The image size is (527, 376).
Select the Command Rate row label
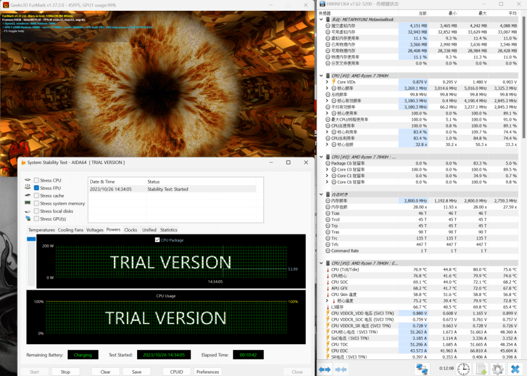tap(345, 251)
